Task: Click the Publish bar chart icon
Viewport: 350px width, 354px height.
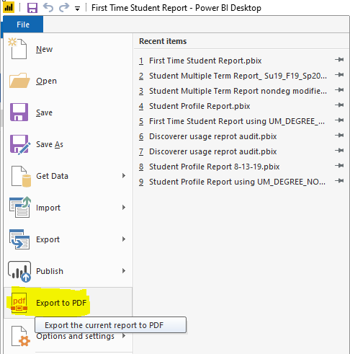Action: (19, 272)
